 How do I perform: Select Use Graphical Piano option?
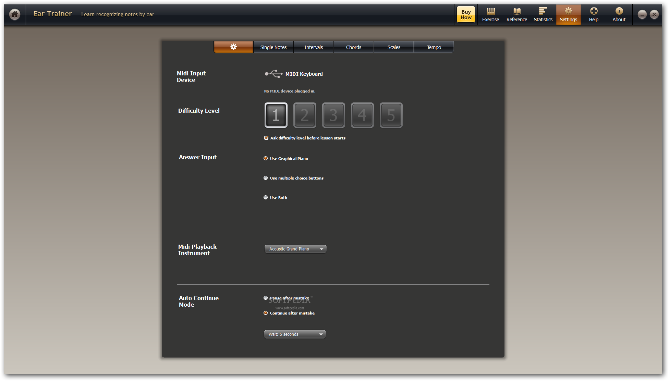point(266,158)
